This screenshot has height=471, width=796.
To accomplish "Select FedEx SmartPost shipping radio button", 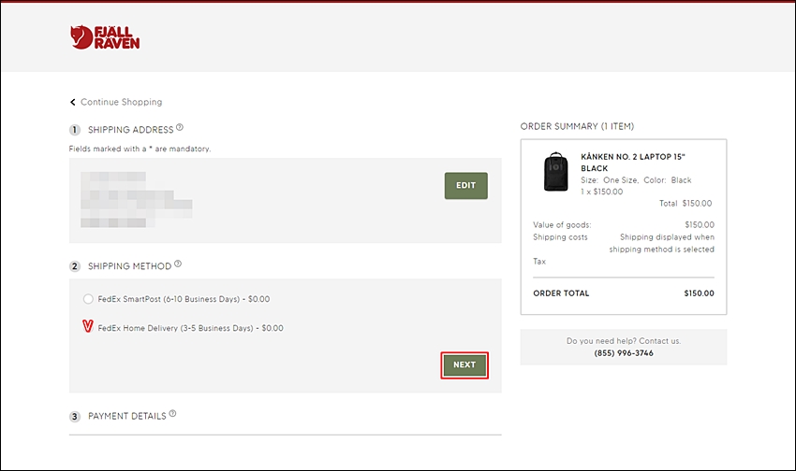I will click(x=88, y=299).
